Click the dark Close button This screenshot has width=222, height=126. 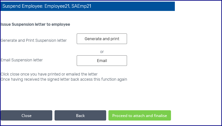tap(27, 115)
